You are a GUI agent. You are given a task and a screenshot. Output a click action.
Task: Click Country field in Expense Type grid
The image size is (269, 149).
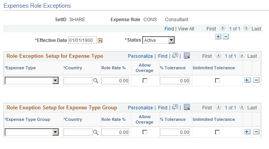pos(78,80)
